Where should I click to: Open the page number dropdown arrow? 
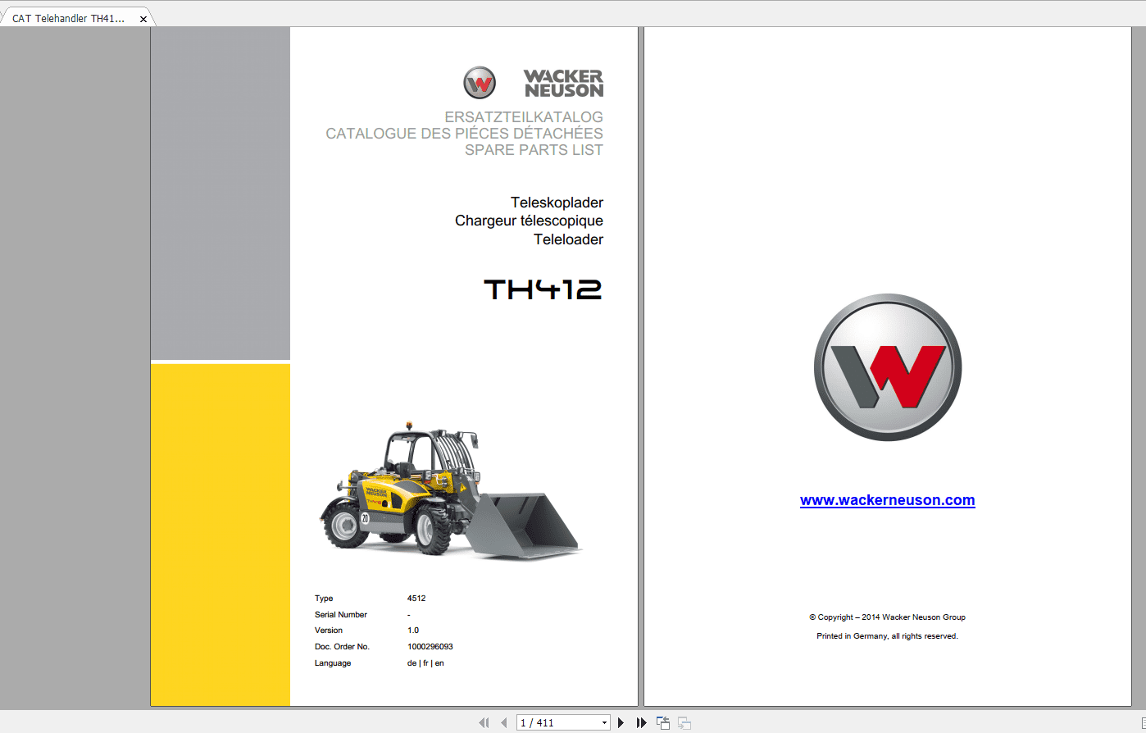pos(604,722)
